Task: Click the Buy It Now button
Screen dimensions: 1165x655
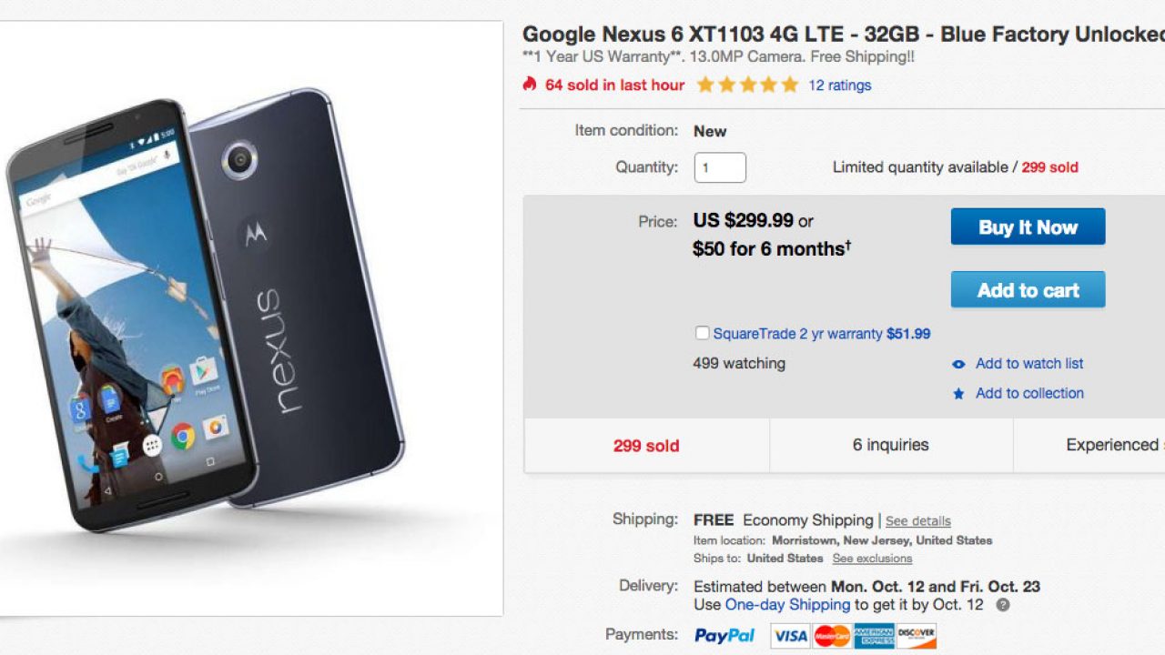Action: point(1028,227)
